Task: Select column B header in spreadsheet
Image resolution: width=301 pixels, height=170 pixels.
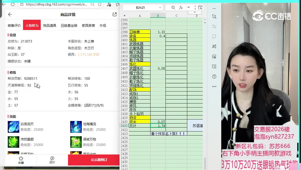Action: point(158,15)
